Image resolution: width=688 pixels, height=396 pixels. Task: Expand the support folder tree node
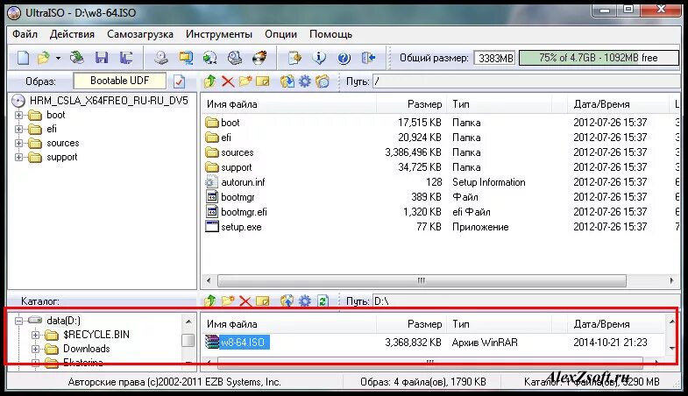click(18, 157)
